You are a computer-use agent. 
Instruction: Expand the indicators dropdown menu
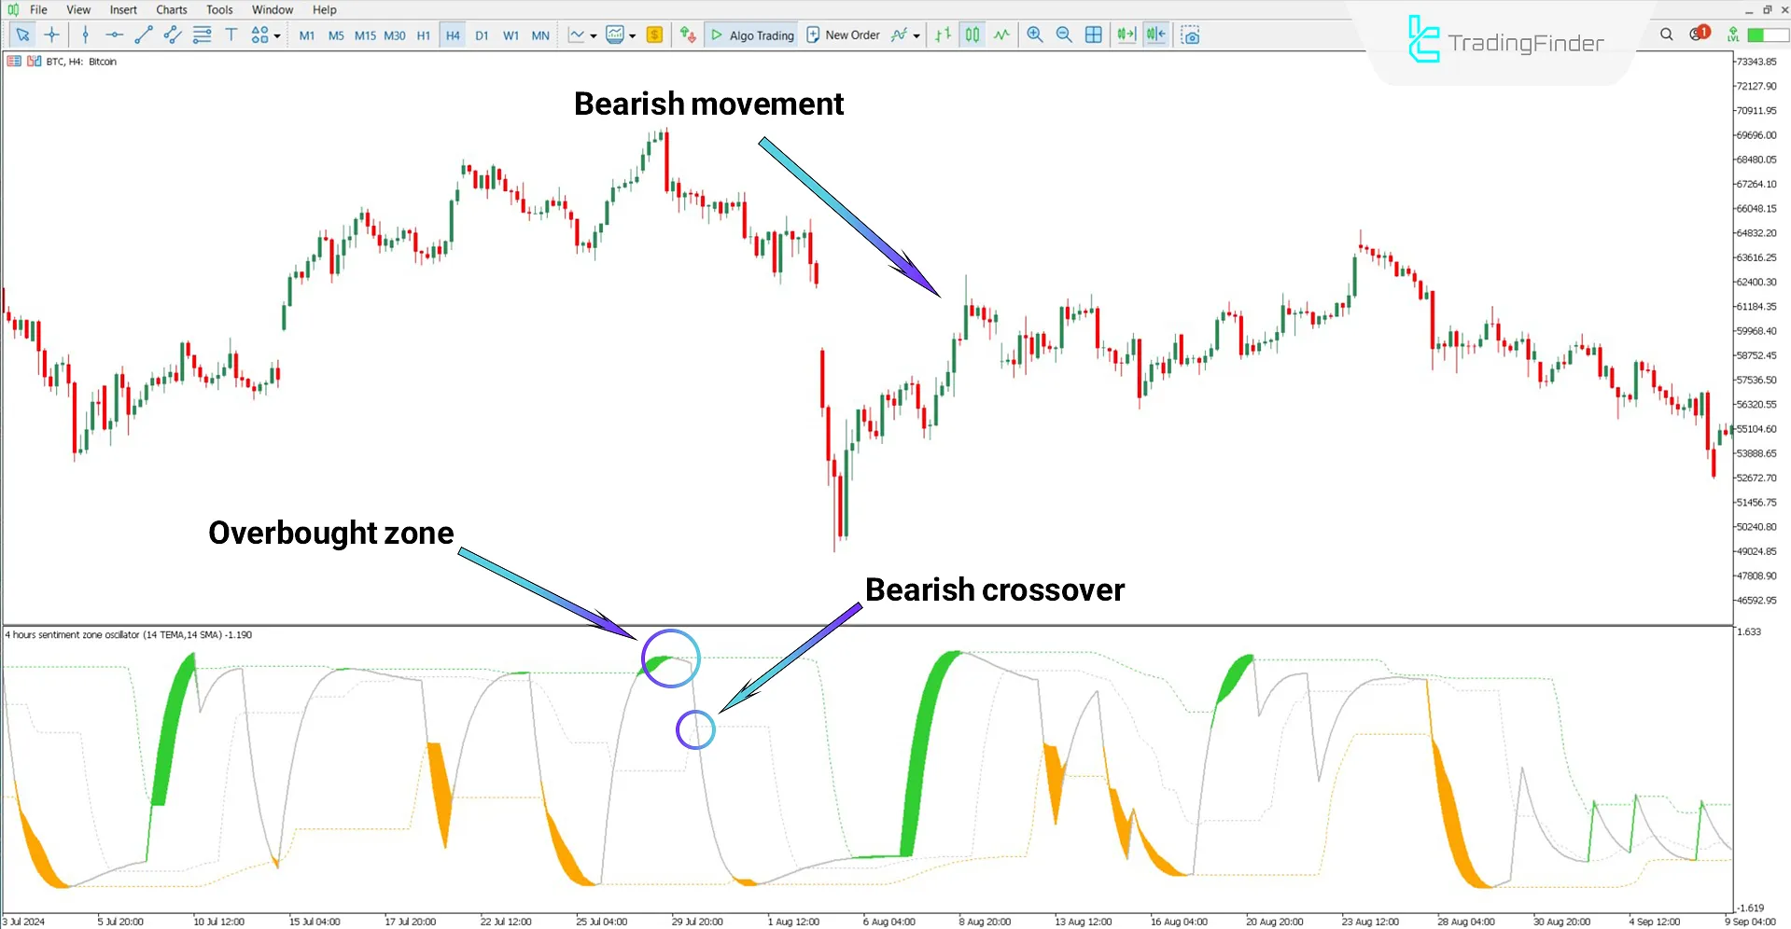click(633, 35)
